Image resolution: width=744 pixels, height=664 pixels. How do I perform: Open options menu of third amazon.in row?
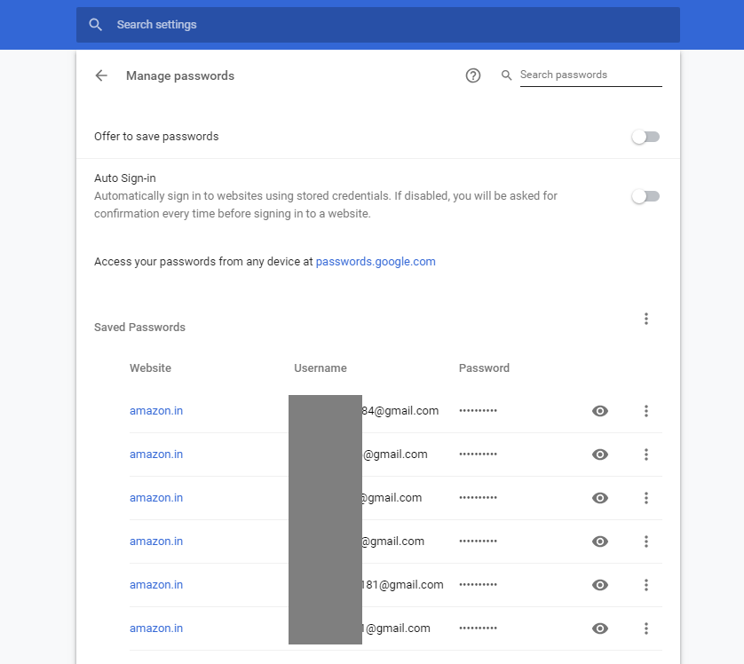pyautogui.click(x=645, y=498)
